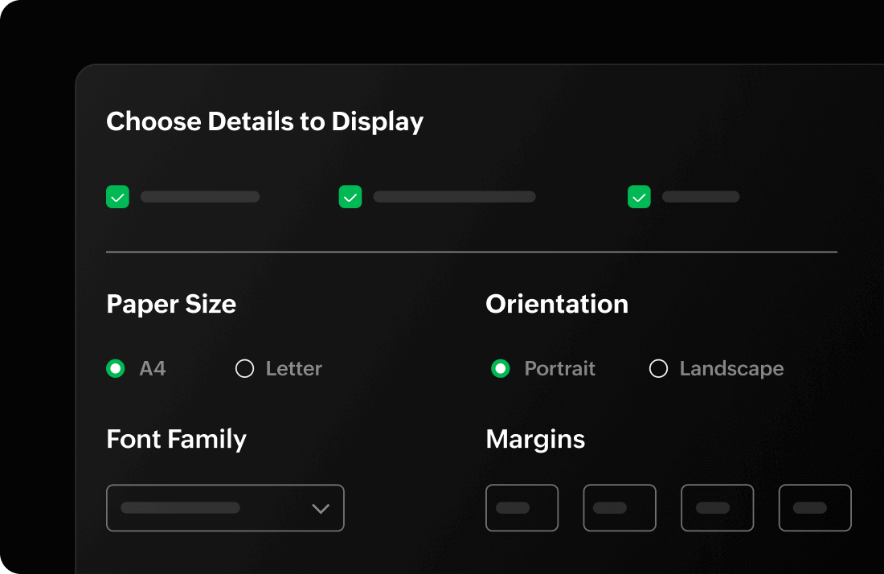Click the short label bar beside third checkbox
The height and width of the screenshot is (574, 884).
click(701, 197)
